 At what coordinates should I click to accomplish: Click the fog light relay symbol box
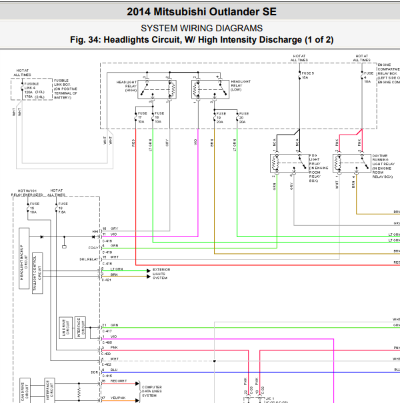(289, 163)
